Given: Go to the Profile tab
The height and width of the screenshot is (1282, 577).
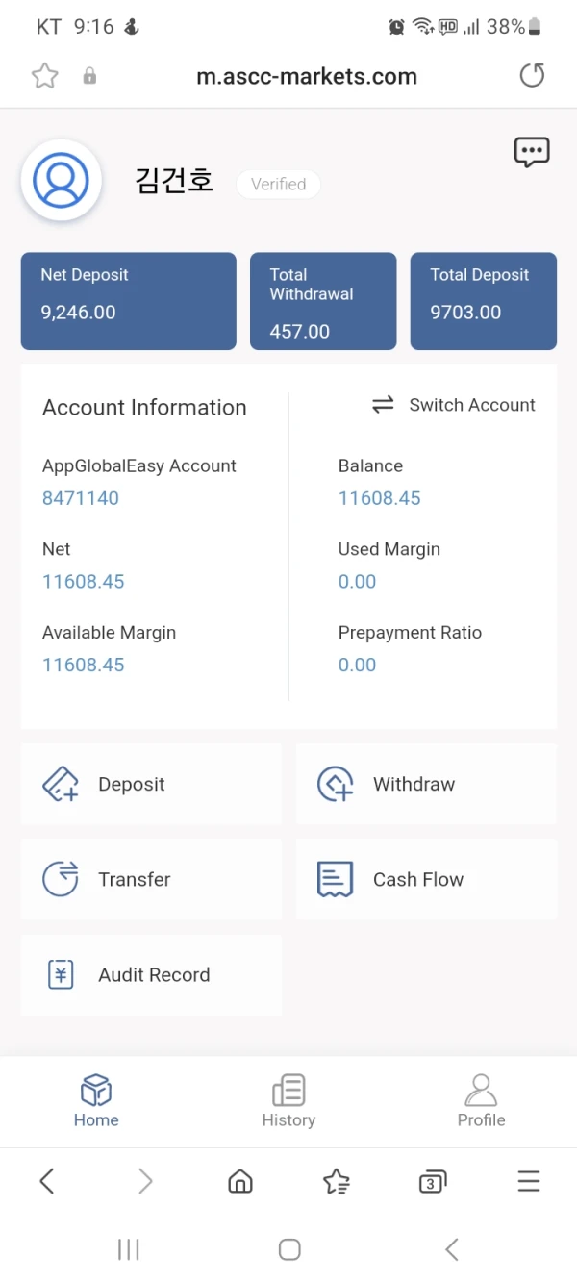Looking at the screenshot, I should pyautogui.click(x=481, y=1101).
